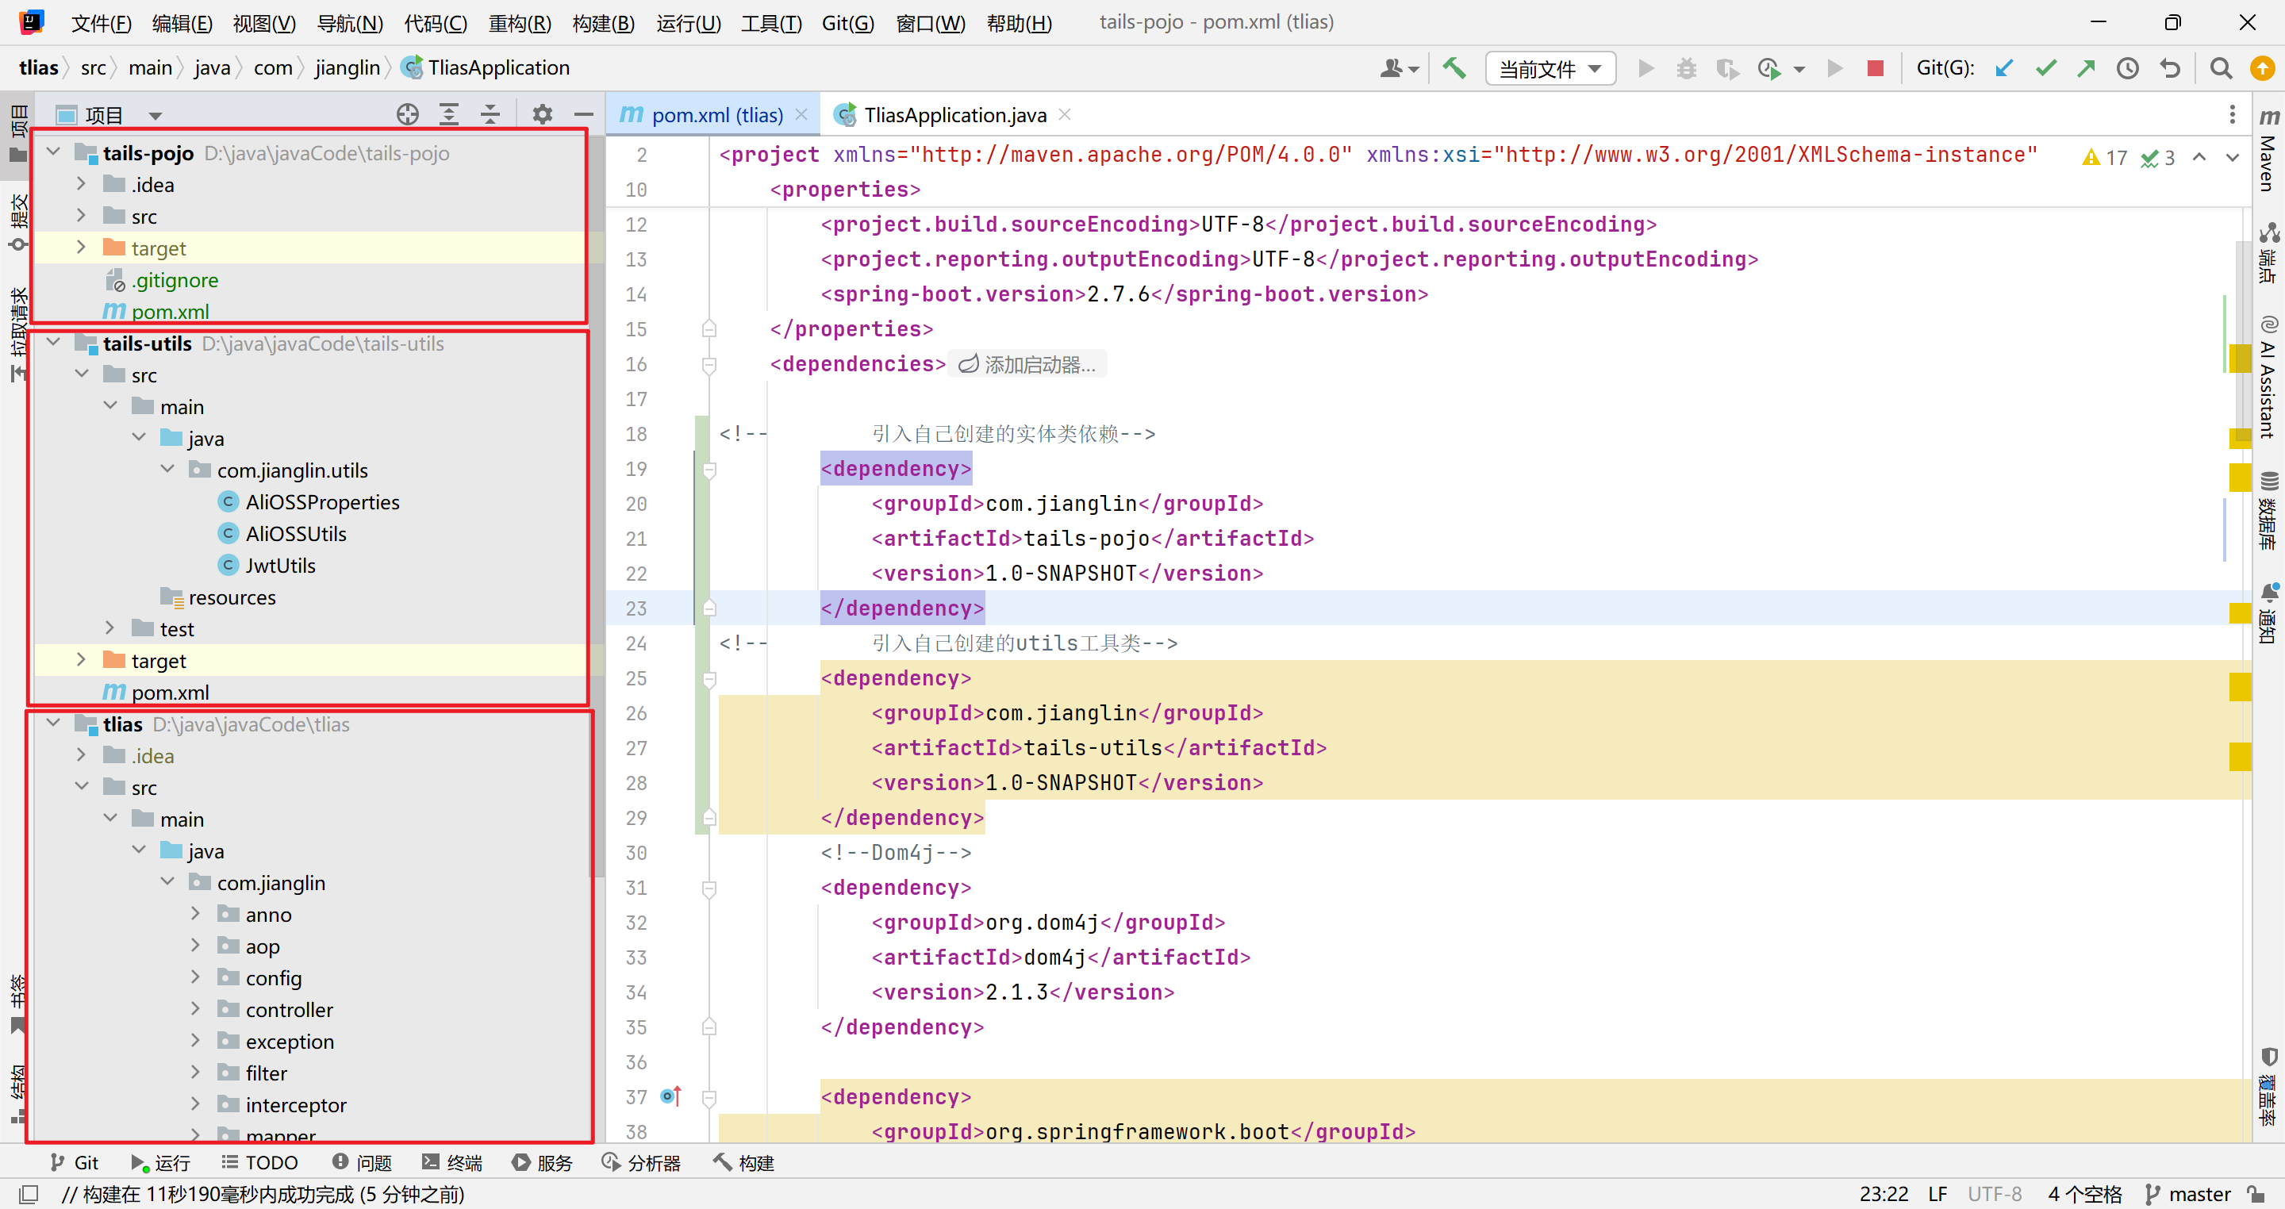Image resolution: width=2285 pixels, height=1209 pixels.
Task: Click the Build project hammer icon
Action: [x=1454, y=68]
